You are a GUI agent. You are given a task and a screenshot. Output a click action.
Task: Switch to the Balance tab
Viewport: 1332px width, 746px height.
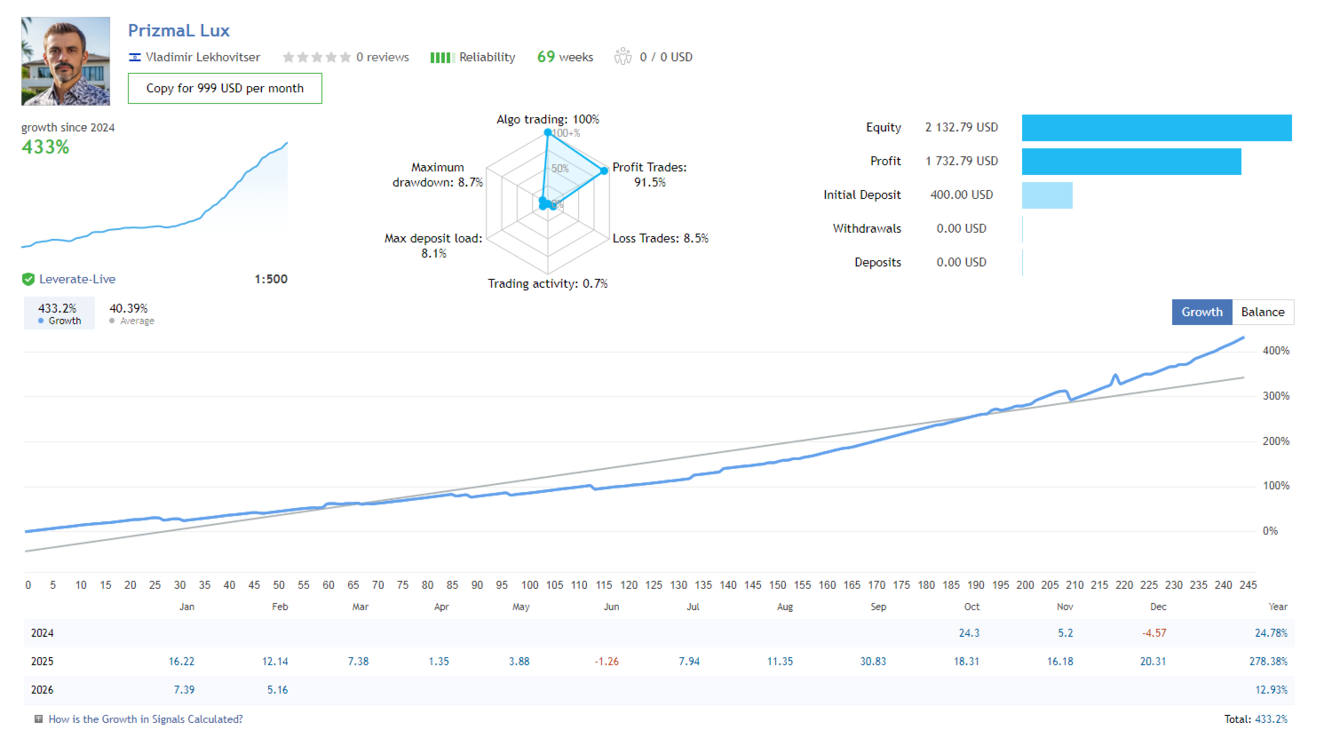(x=1262, y=312)
